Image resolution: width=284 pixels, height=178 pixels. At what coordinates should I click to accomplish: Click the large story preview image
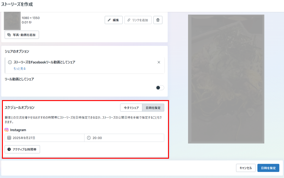(x=226, y=79)
